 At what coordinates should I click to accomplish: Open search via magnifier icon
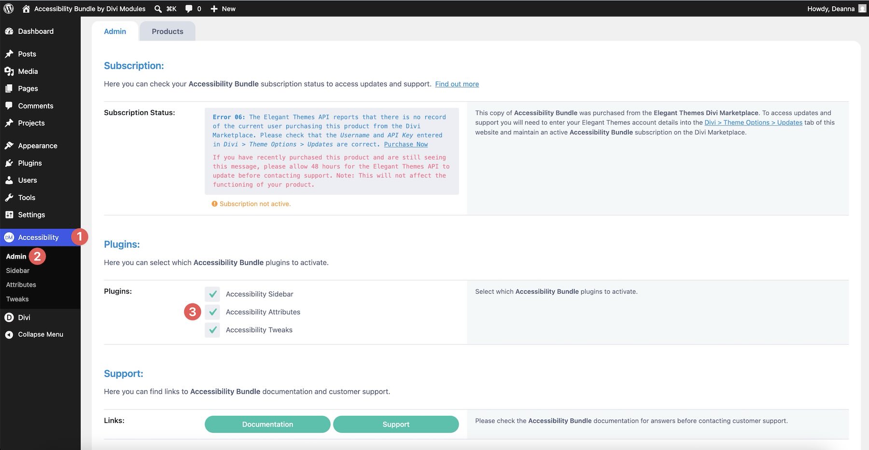pyautogui.click(x=158, y=9)
